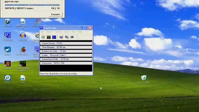Screen dimensions: 199x112
Task: Click the Dimension status row
Action: coord(66,63)
